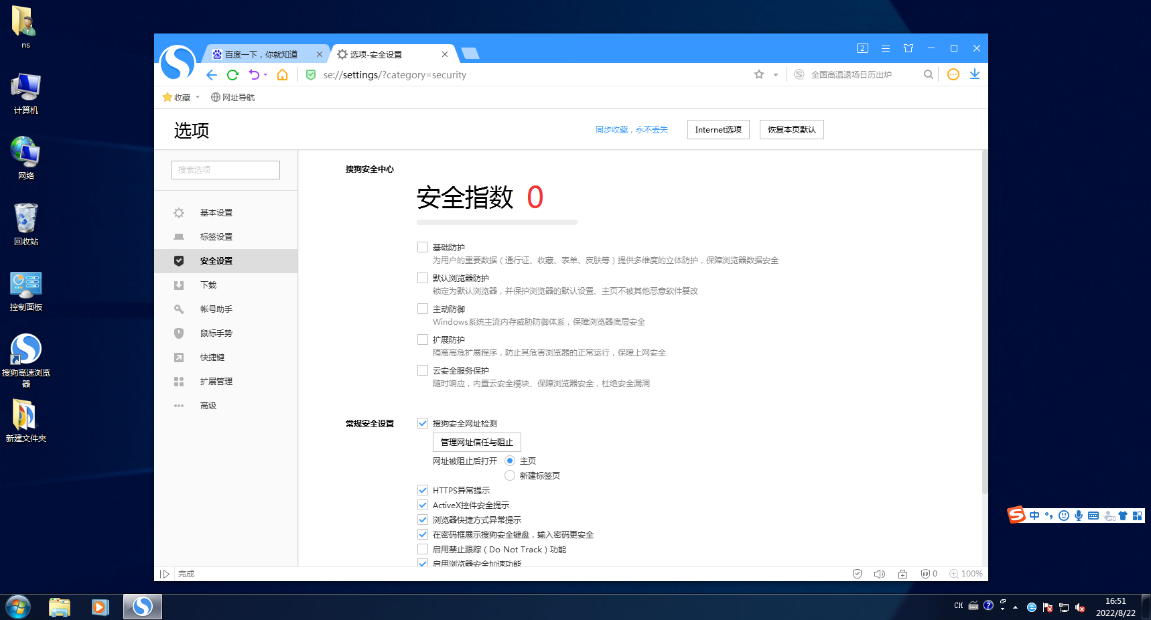Open the Windows Start button
The image size is (1151, 620).
[18, 607]
